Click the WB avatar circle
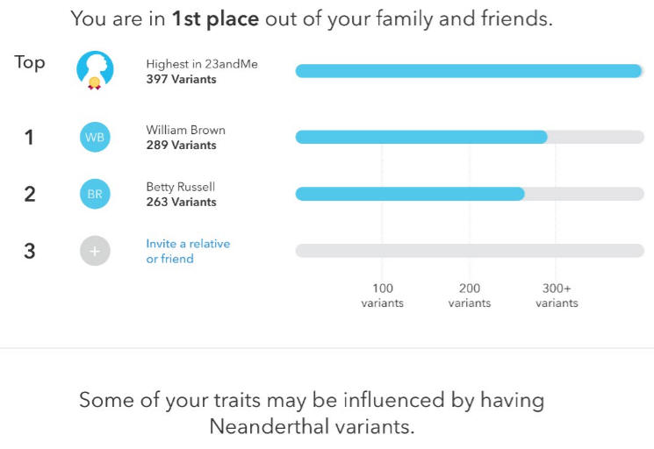This screenshot has height=449, width=654. (x=95, y=137)
